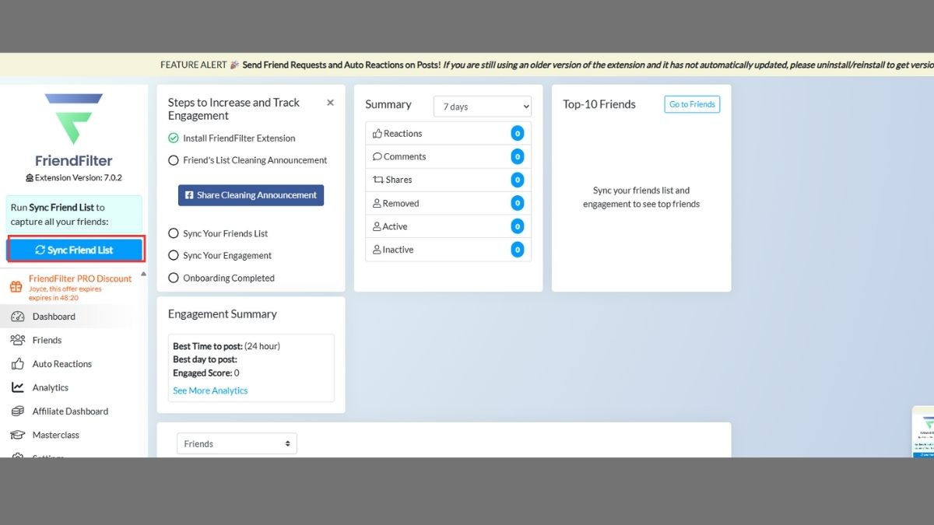The height and width of the screenshot is (525, 934).
Task: Click the Shares count badge
Action: 518,180
